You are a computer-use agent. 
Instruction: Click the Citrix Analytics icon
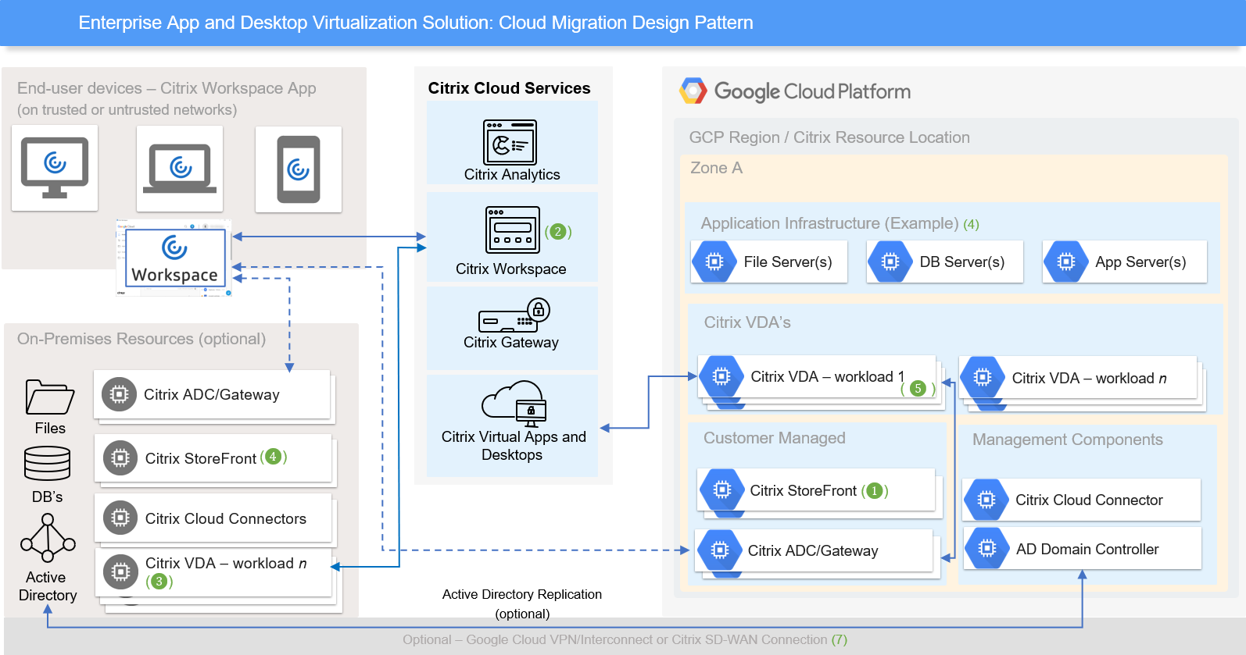pyautogui.click(x=510, y=142)
